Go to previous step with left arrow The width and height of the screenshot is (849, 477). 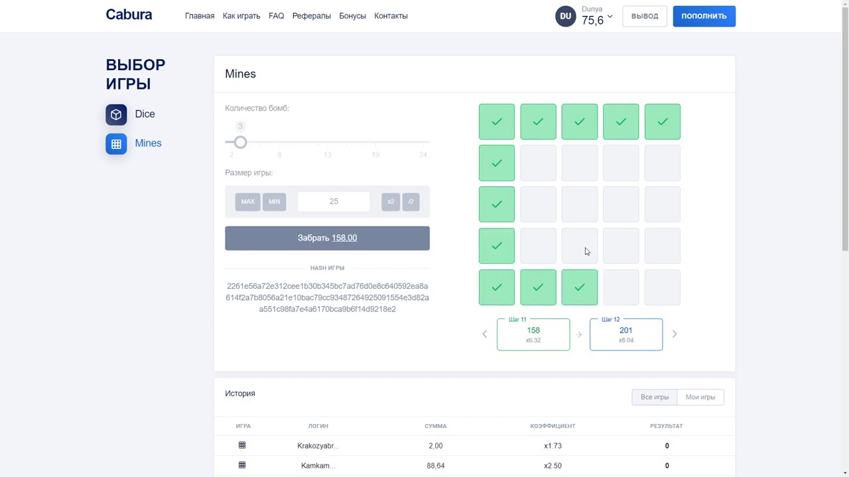coord(484,334)
